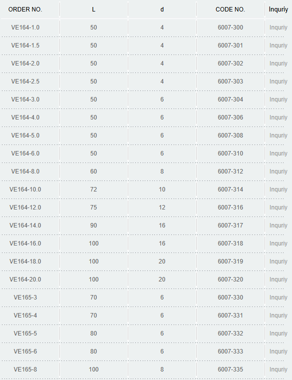Image resolution: width=292 pixels, height=380 pixels.
Task: Select the ORDER NO. column header
Action: tap(25, 9)
